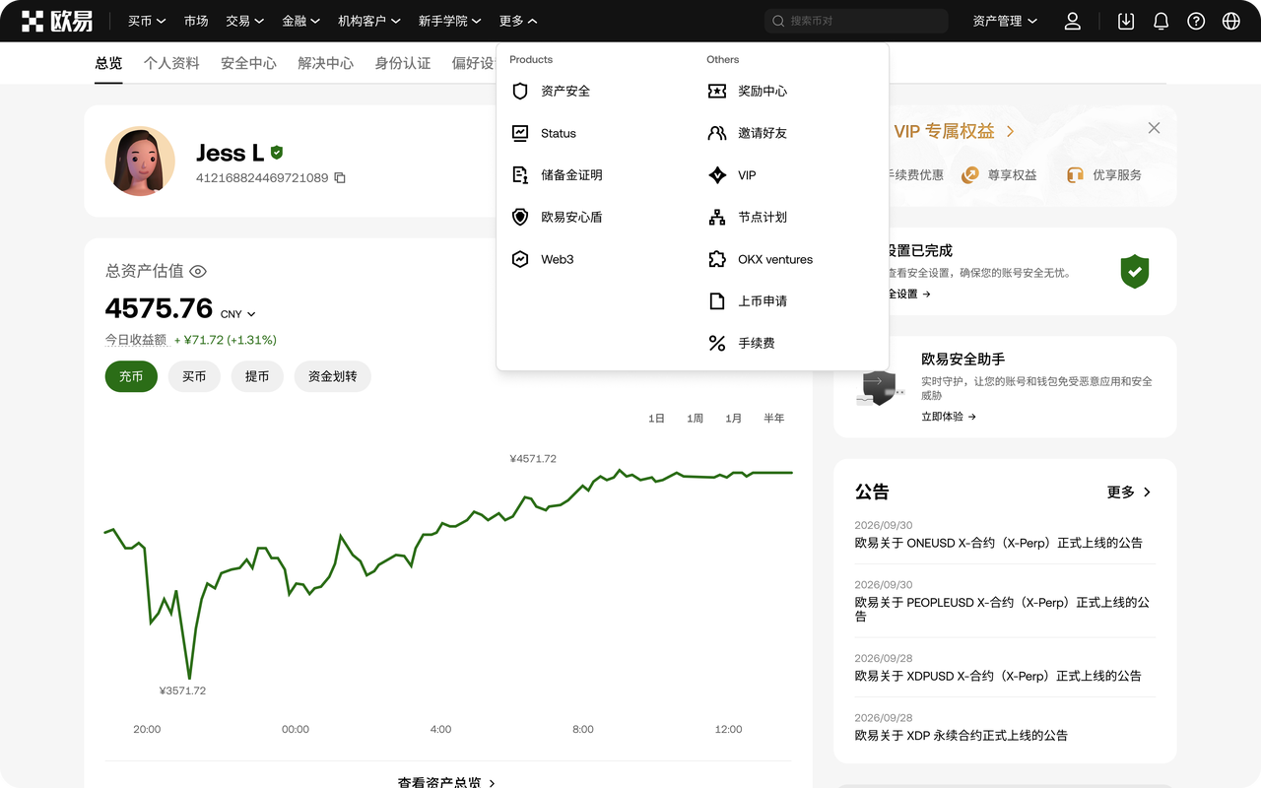Toggle the 总资产估值 eye visibility icon
Viewport: 1261px width, 788px height.
pyautogui.click(x=198, y=271)
